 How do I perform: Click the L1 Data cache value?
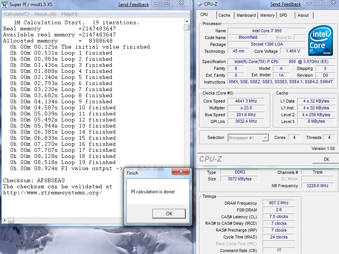pyautogui.click(x=316, y=101)
